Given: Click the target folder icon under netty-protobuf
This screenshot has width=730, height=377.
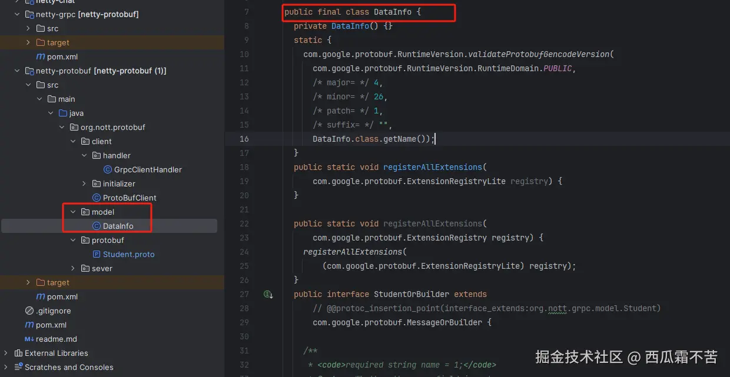Looking at the screenshot, I should [41, 282].
